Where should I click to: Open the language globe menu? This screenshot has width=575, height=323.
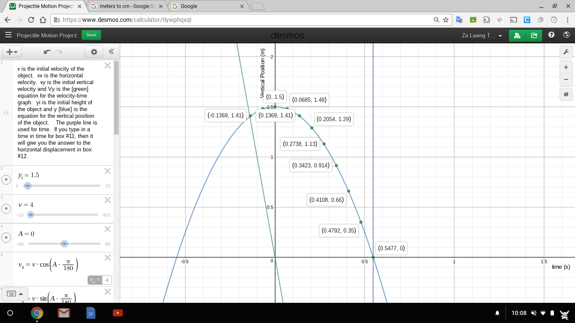coord(566,35)
